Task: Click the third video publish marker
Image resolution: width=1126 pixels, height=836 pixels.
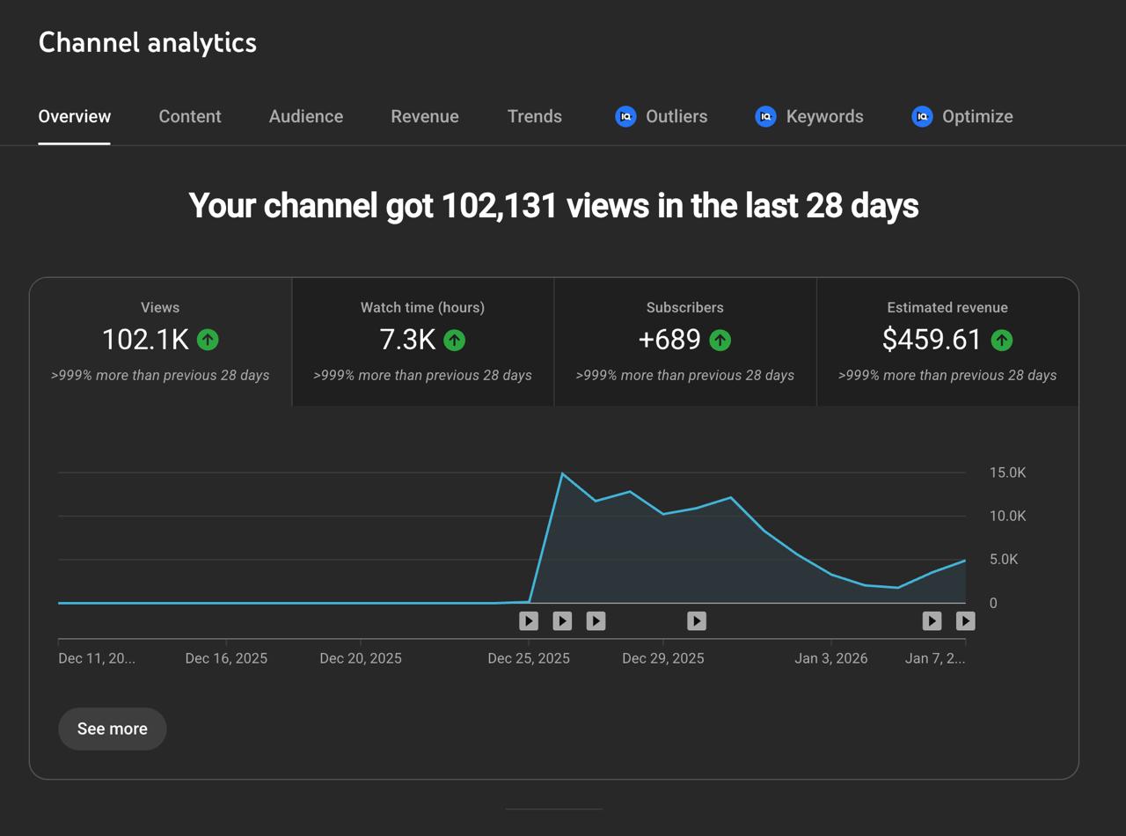Action: point(596,621)
